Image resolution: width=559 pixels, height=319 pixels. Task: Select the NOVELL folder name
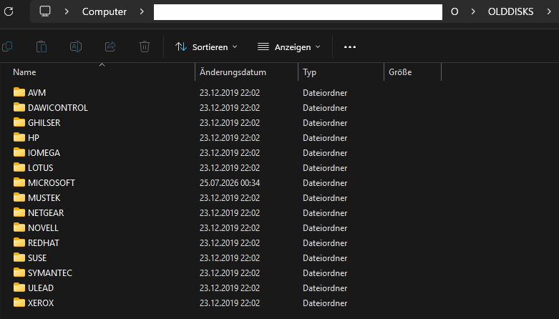coord(43,227)
